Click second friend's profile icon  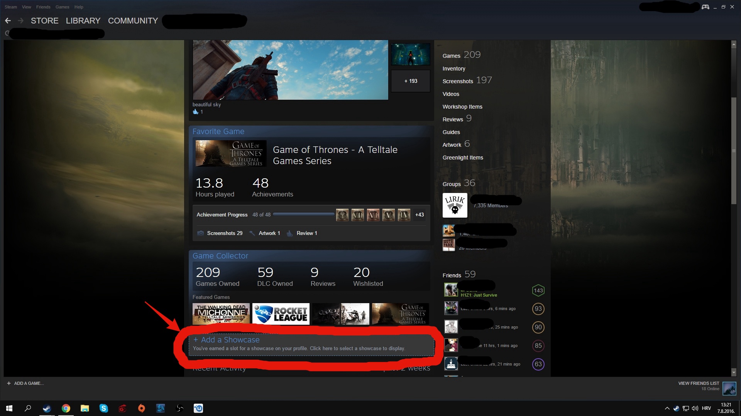click(x=450, y=308)
